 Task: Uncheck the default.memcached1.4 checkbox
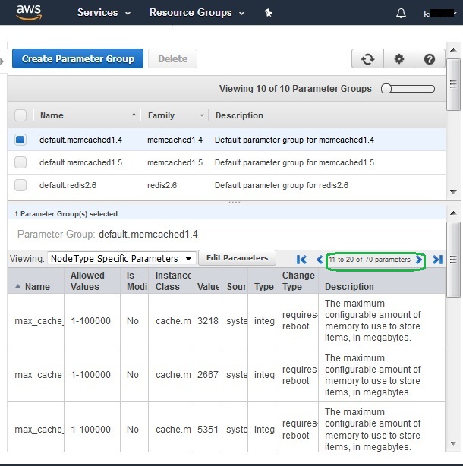click(x=20, y=140)
